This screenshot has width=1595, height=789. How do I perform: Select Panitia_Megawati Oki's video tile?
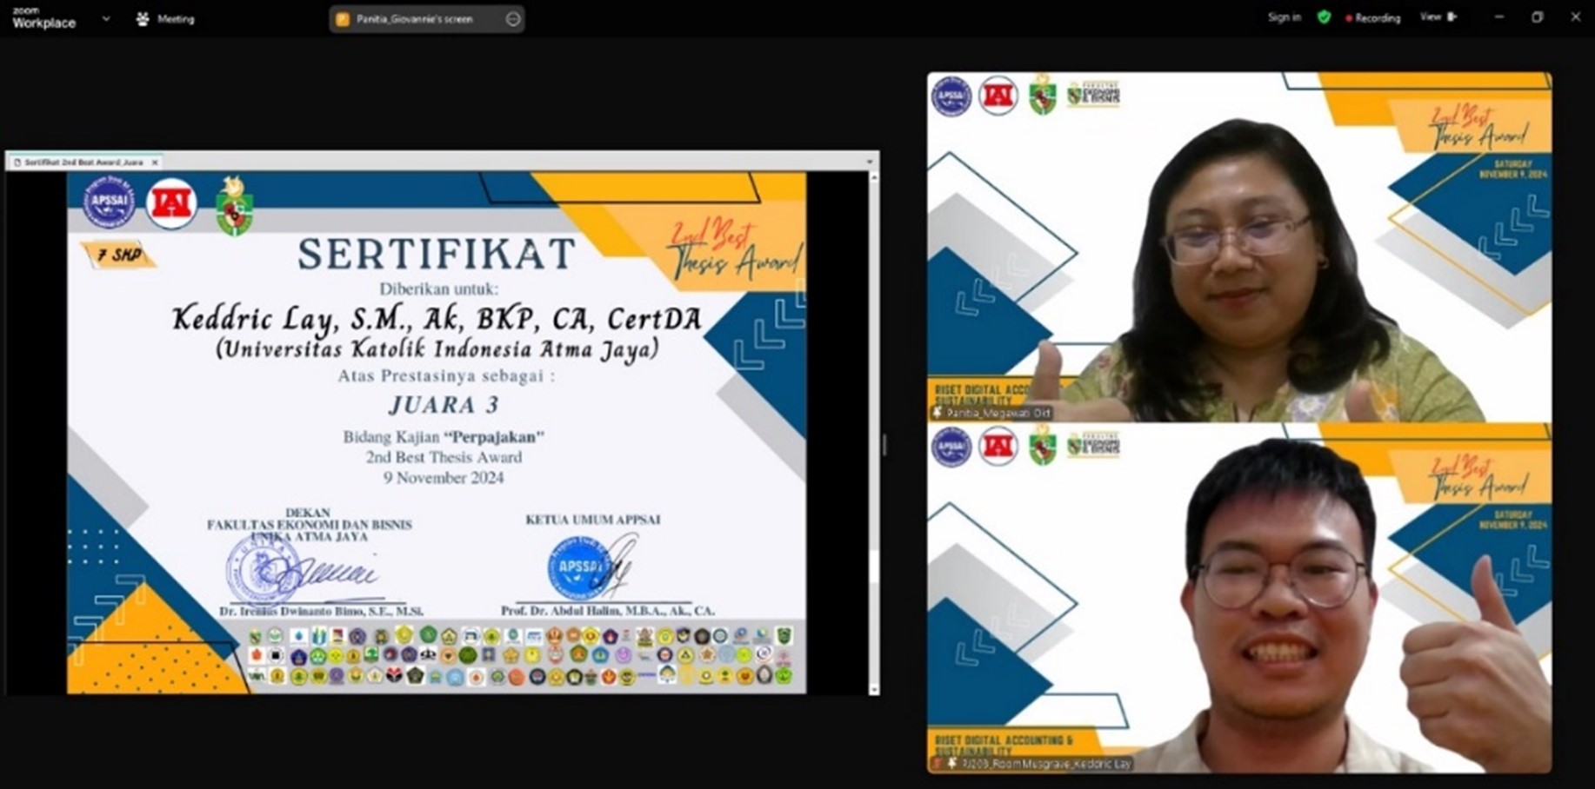coord(1238,247)
